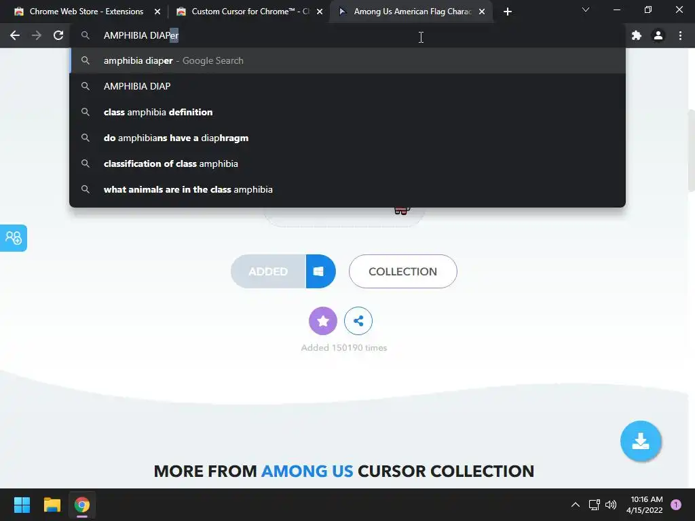The image size is (695, 521).
Task: Click the ADDED cursor button
Action: click(x=268, y=271)
